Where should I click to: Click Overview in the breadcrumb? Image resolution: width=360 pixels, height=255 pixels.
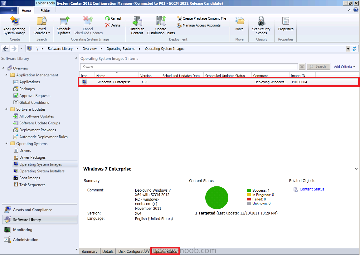click(90, 49)
